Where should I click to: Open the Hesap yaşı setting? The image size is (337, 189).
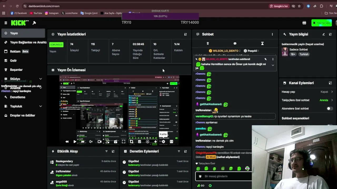[307, 92]
